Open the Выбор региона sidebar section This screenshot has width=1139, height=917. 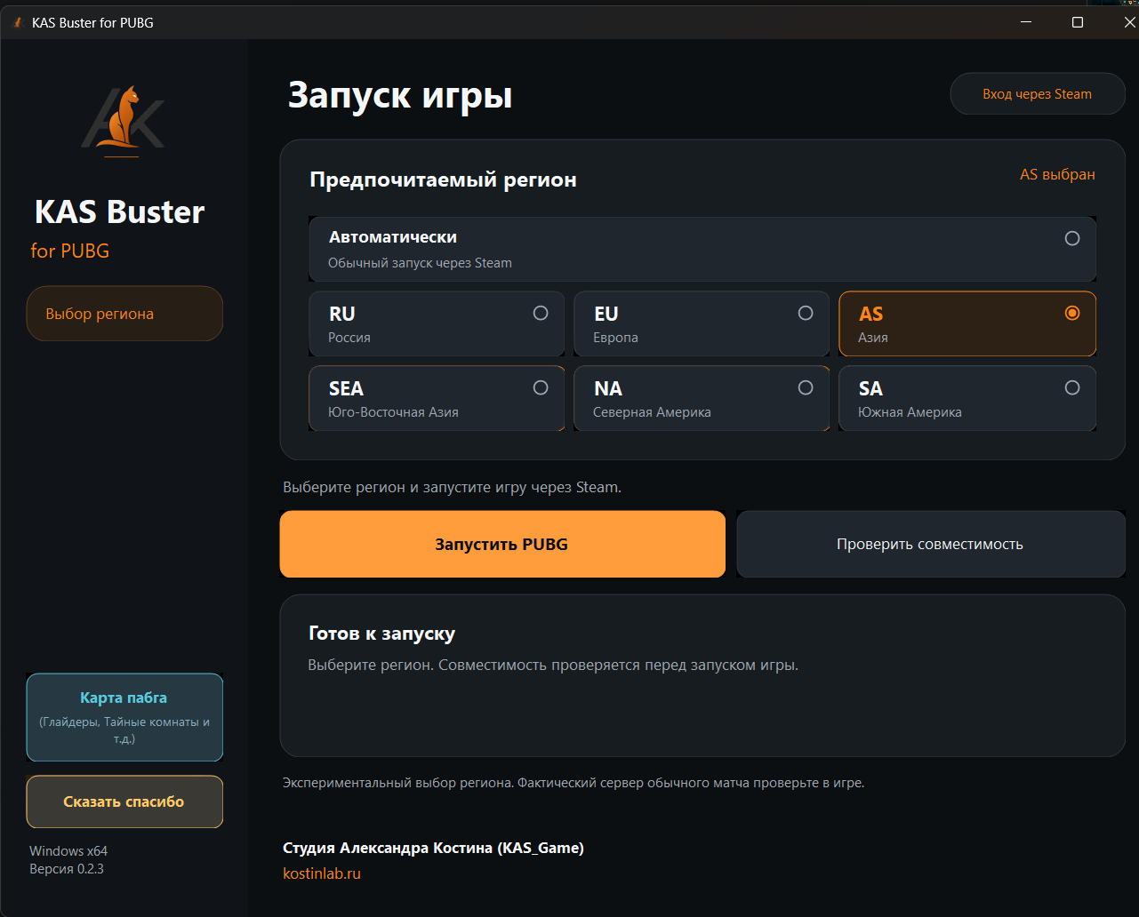[124, 314]
